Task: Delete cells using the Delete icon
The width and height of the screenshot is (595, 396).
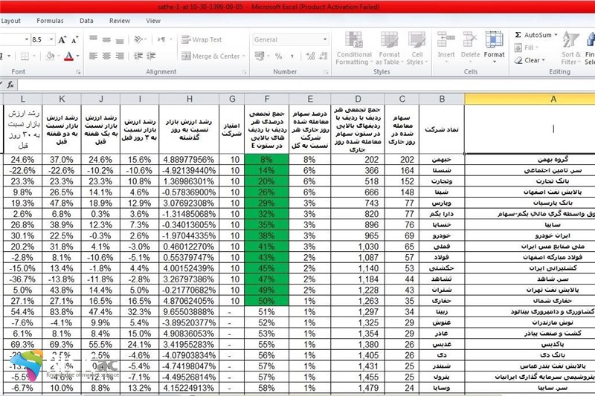Action: coord(470,47)
